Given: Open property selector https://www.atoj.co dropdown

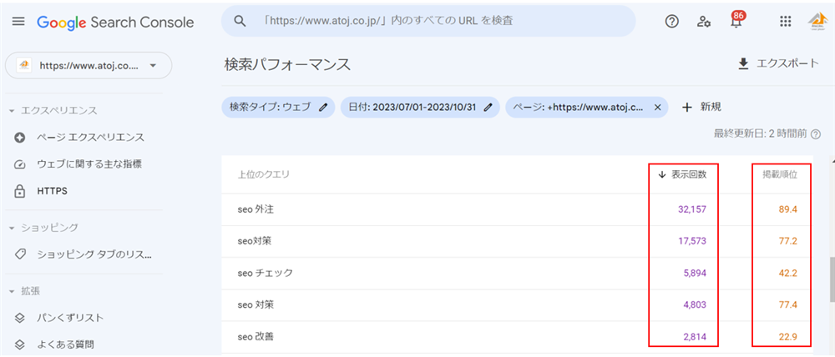Looking at the screenshot, I should coord(89,65).
